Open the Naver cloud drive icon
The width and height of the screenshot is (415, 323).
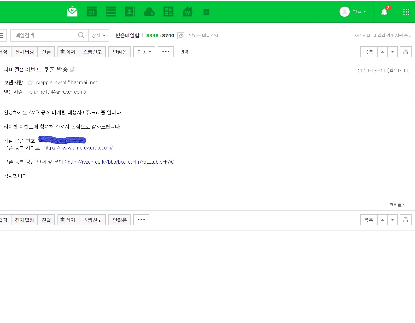pos(149,12)
